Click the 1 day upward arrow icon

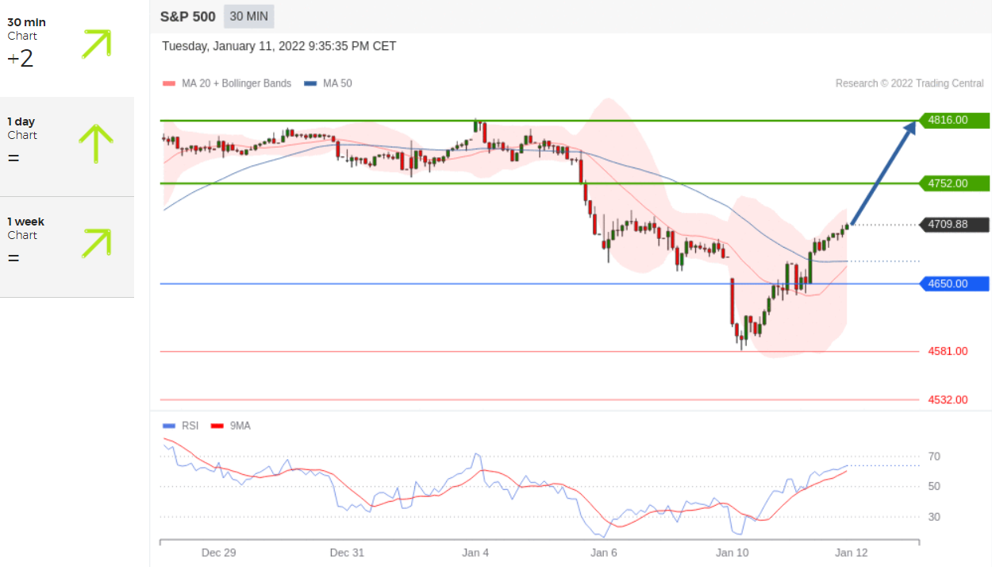point(96,144)
